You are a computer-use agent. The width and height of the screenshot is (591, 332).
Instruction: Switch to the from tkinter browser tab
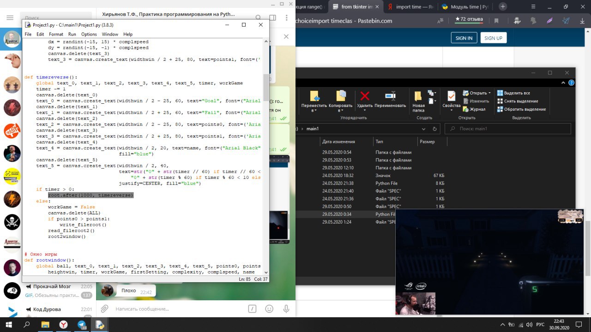pos(356,7)
